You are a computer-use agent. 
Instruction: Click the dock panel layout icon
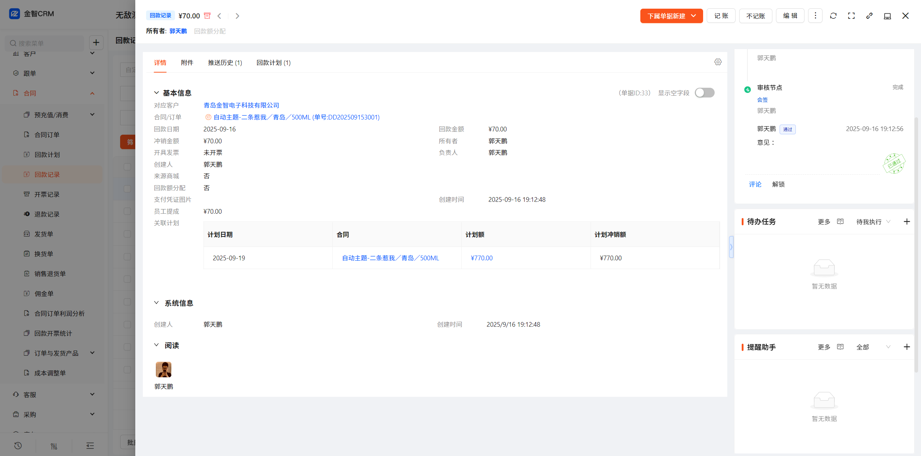pos(887,16)
